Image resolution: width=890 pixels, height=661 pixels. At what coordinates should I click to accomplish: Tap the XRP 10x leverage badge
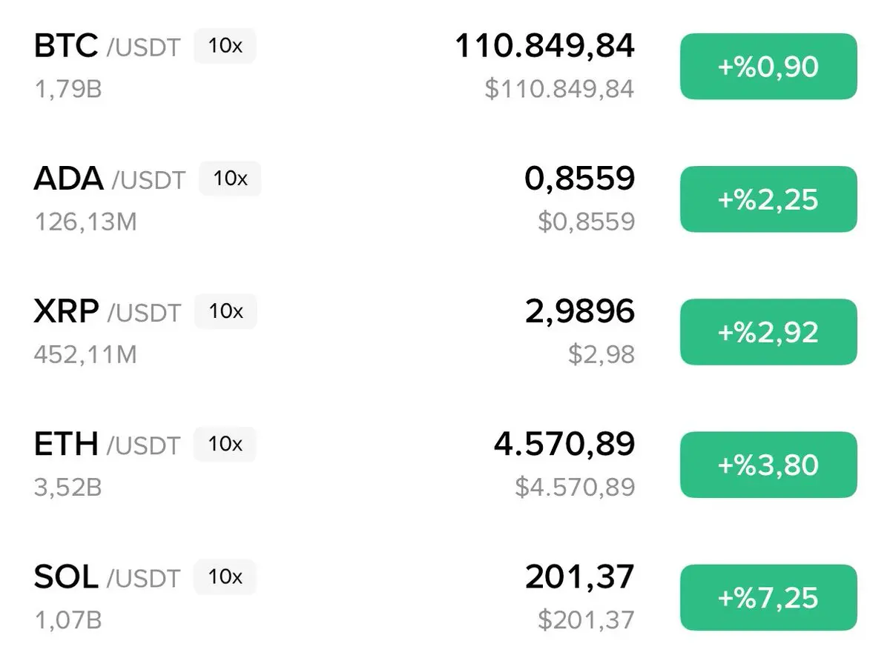coord(225,311)
